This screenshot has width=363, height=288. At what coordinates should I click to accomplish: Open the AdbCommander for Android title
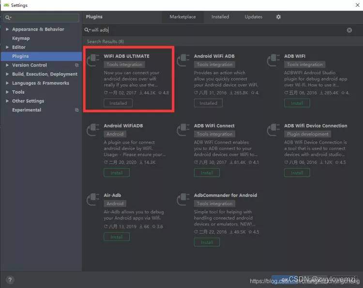[226, 195]
